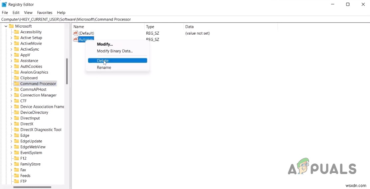Click the DirectInput folder icon
Image resolution: width=370 pixels, height=189 pixels.
coord(16,118)
